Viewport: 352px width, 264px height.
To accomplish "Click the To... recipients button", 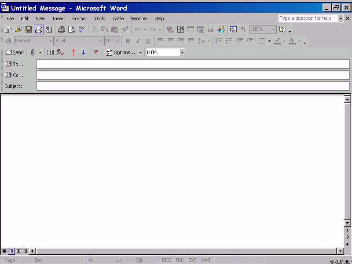I will click(14, 64).
